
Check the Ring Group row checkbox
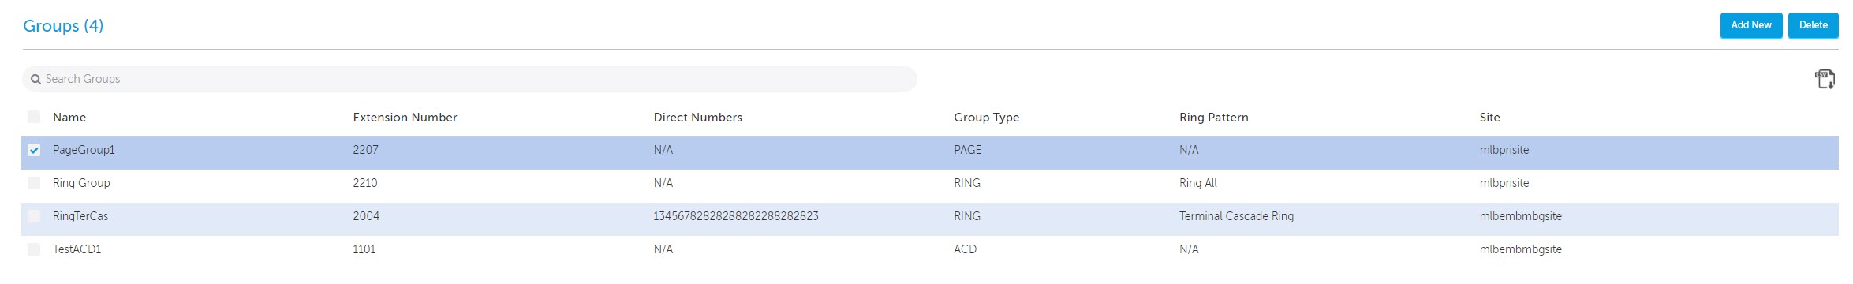(x=34, y=183)
